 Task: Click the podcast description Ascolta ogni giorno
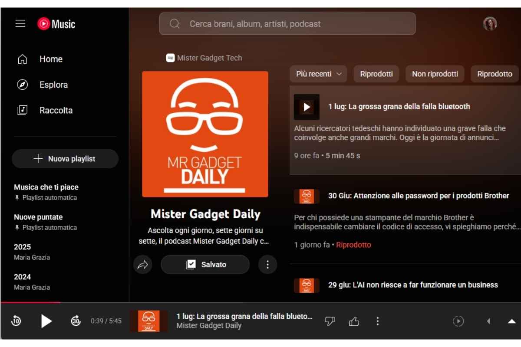click(205, 236)
